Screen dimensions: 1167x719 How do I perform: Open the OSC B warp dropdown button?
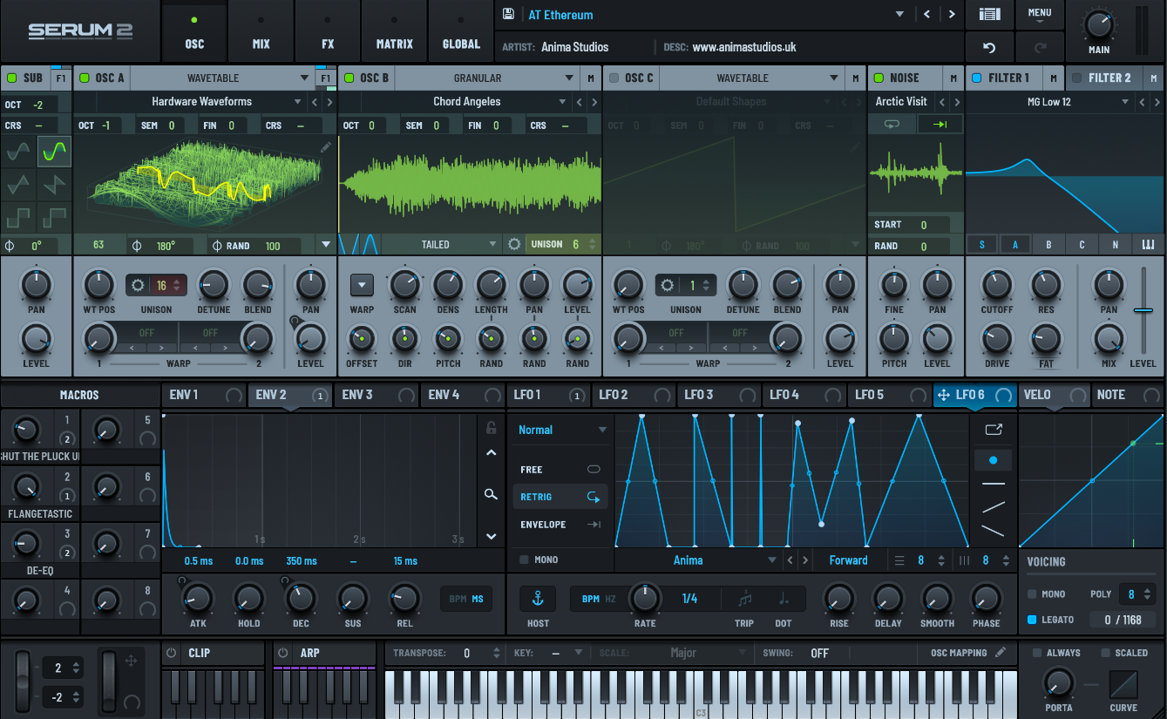tap(362, 284)
